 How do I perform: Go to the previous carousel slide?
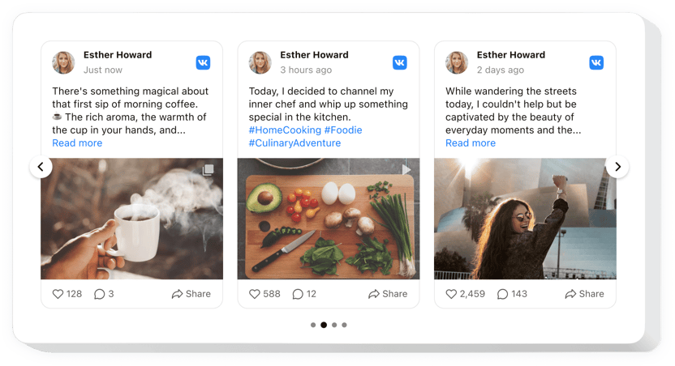pyautogui.click(x=41, y=167)
